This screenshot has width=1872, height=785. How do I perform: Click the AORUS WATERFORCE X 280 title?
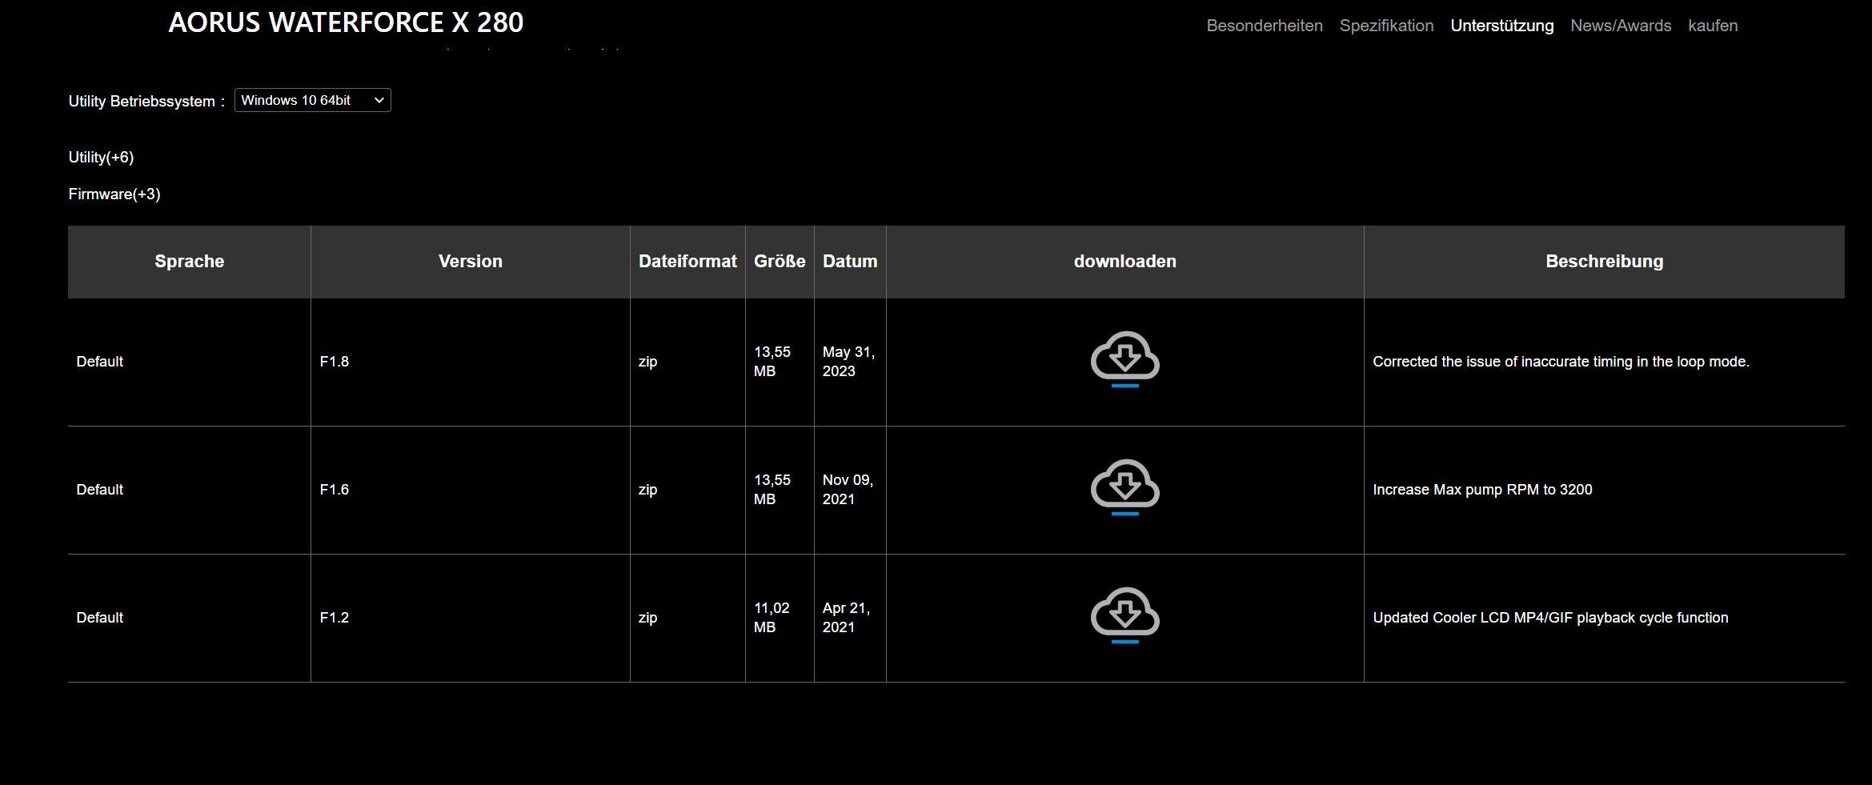click(346, 22)
